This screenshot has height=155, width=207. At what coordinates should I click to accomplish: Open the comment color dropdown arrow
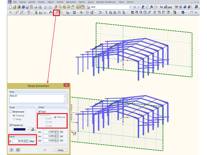tap(28, 129)
